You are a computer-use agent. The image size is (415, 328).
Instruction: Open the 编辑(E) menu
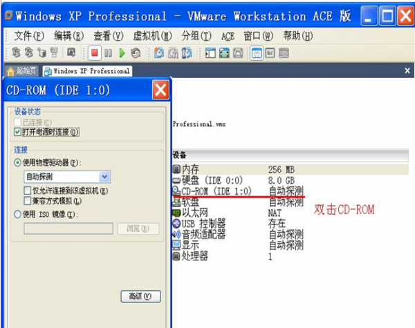point(68,36)
